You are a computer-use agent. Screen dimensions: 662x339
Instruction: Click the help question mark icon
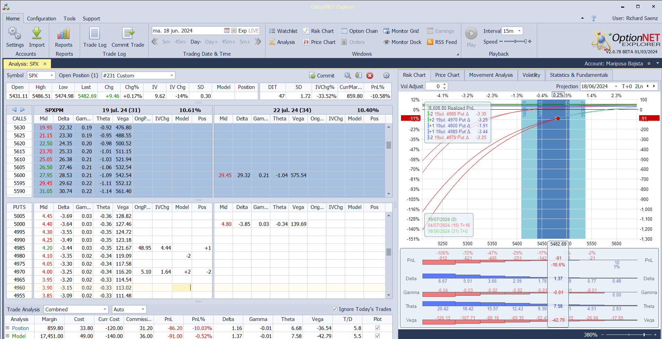pos(594,18)
